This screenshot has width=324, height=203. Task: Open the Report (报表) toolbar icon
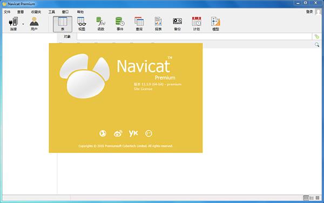tap(158, 23)
